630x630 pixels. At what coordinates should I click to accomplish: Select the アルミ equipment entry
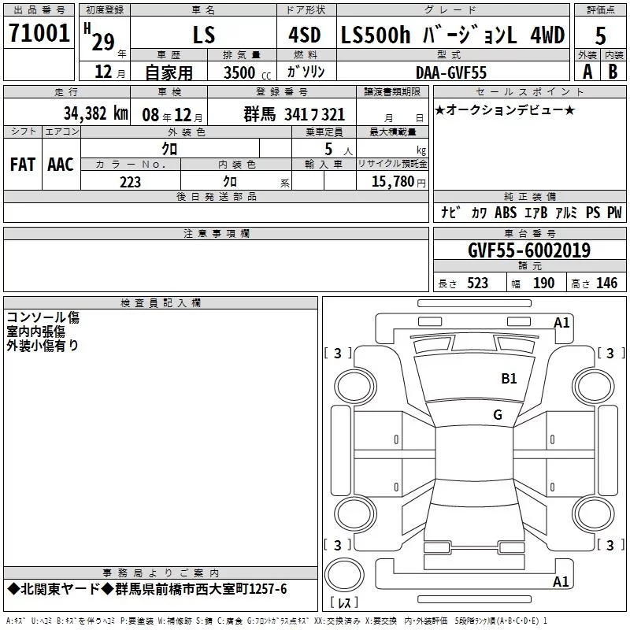(x=566, y=213)
